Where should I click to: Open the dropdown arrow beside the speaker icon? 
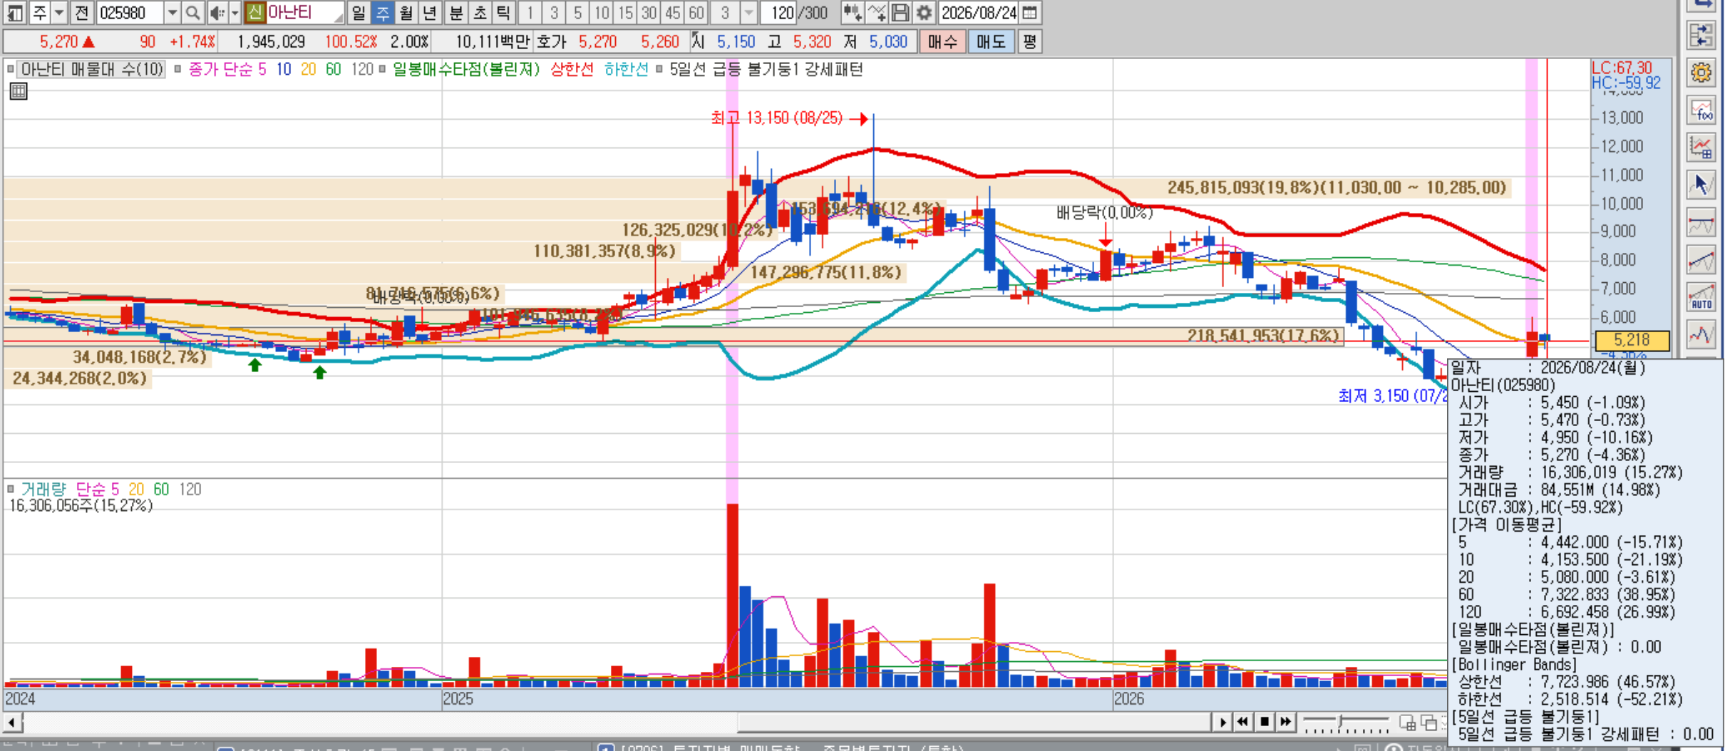click(x=234, y=13)
